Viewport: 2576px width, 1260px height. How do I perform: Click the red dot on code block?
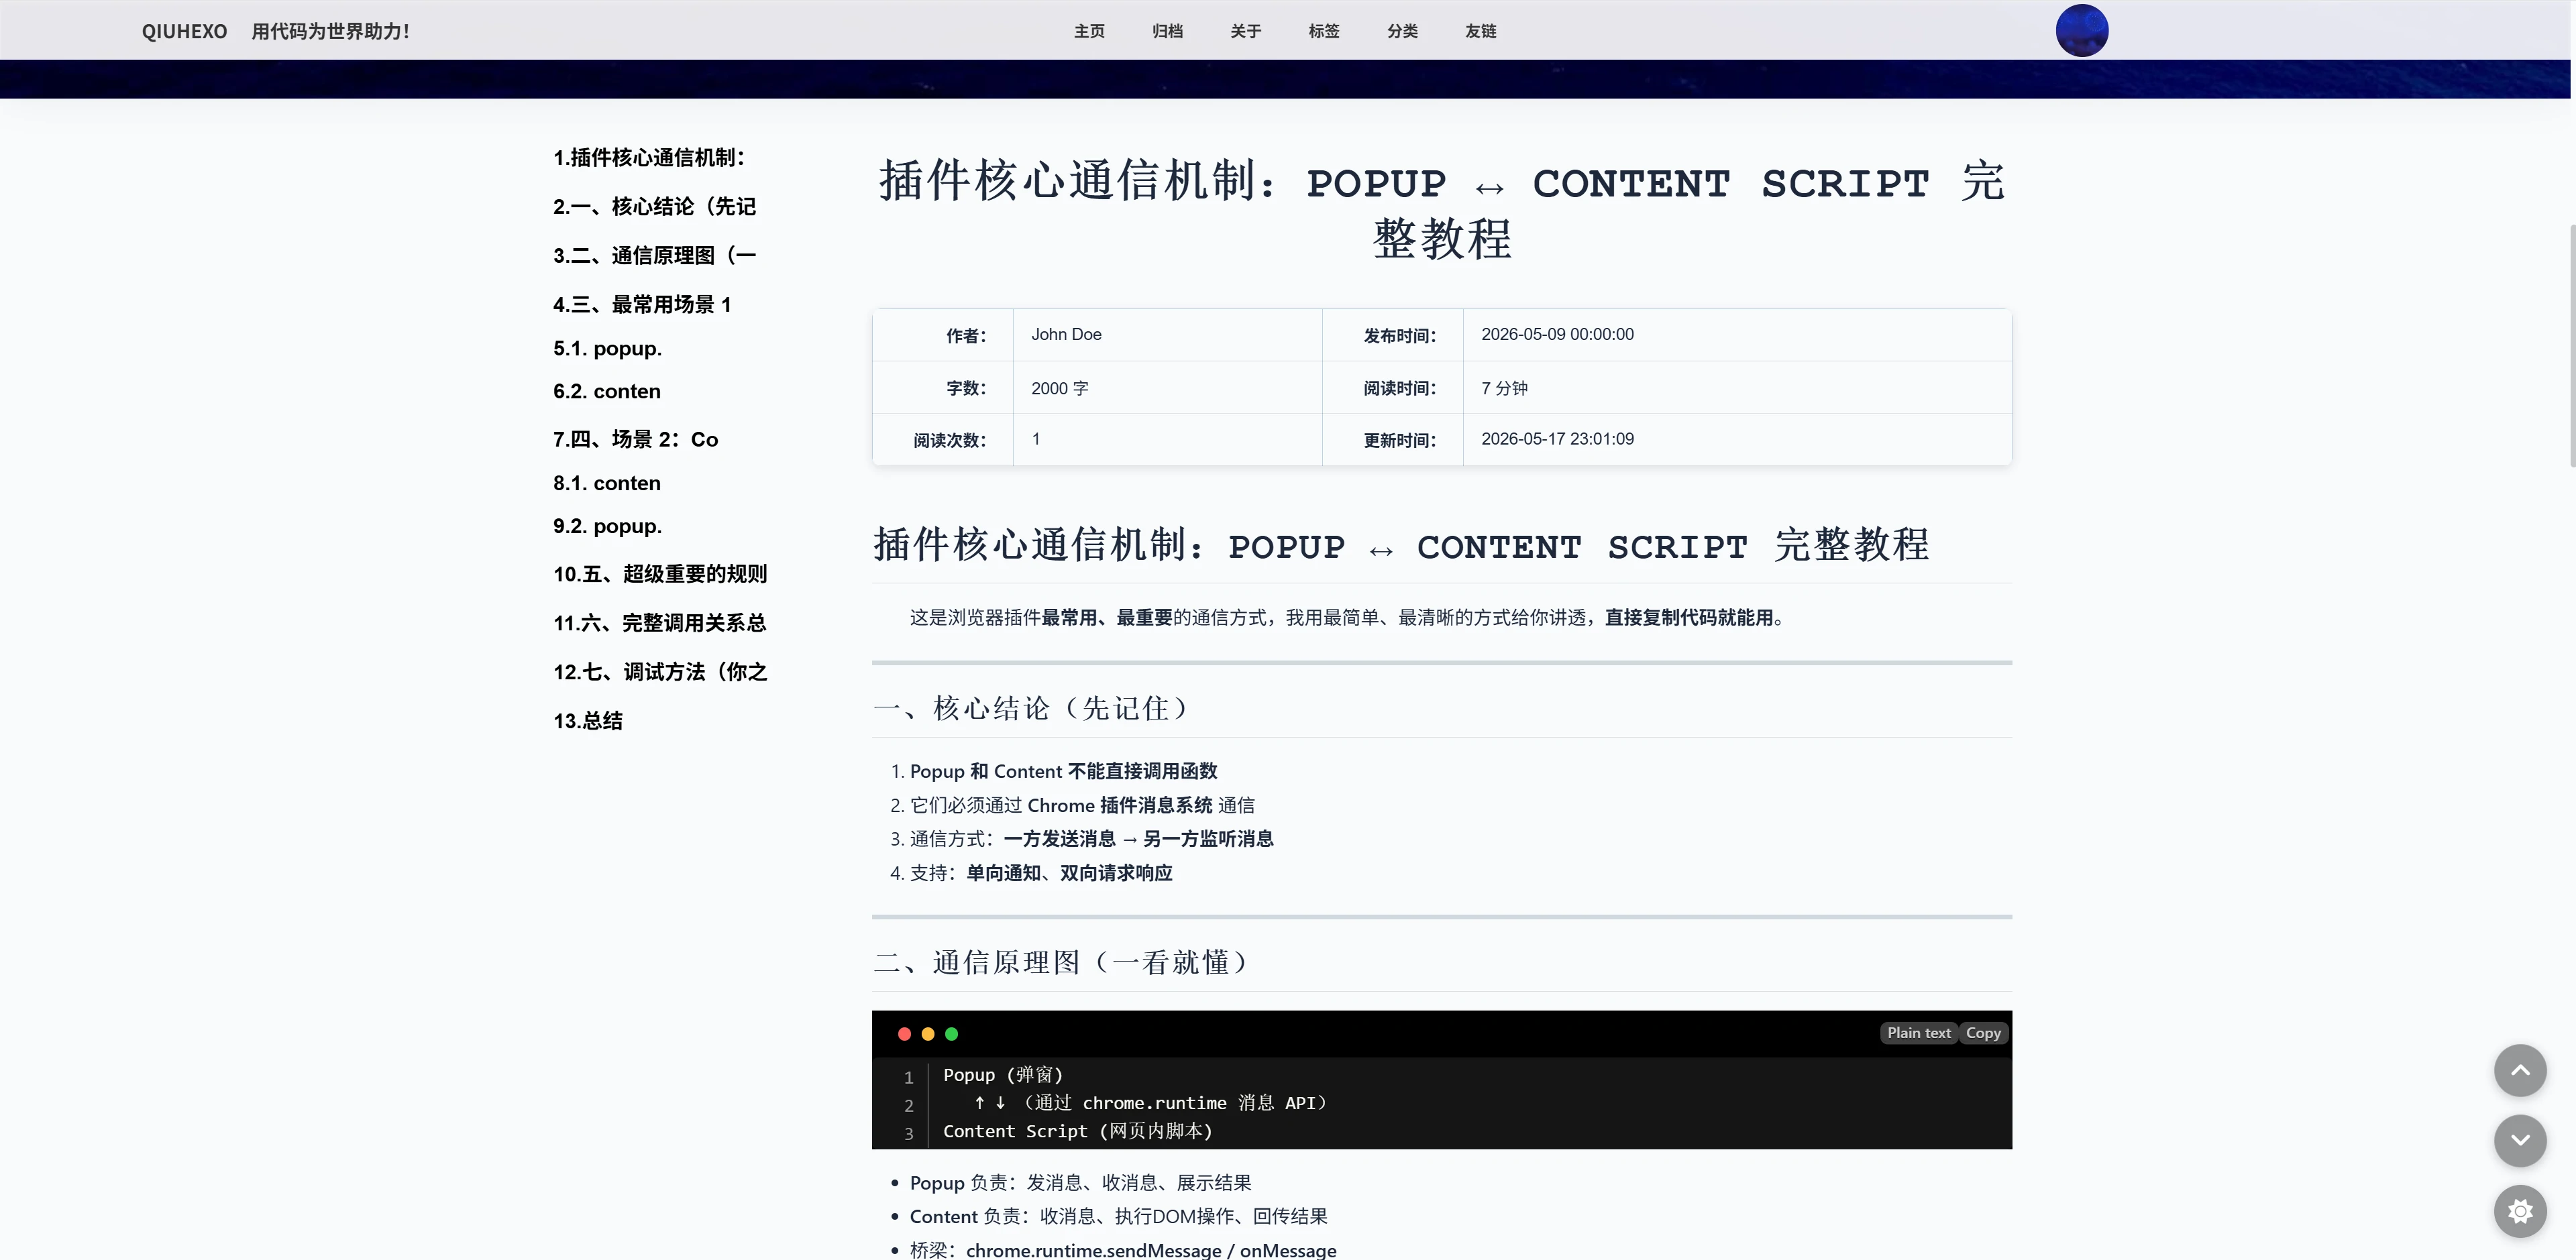904,1034
